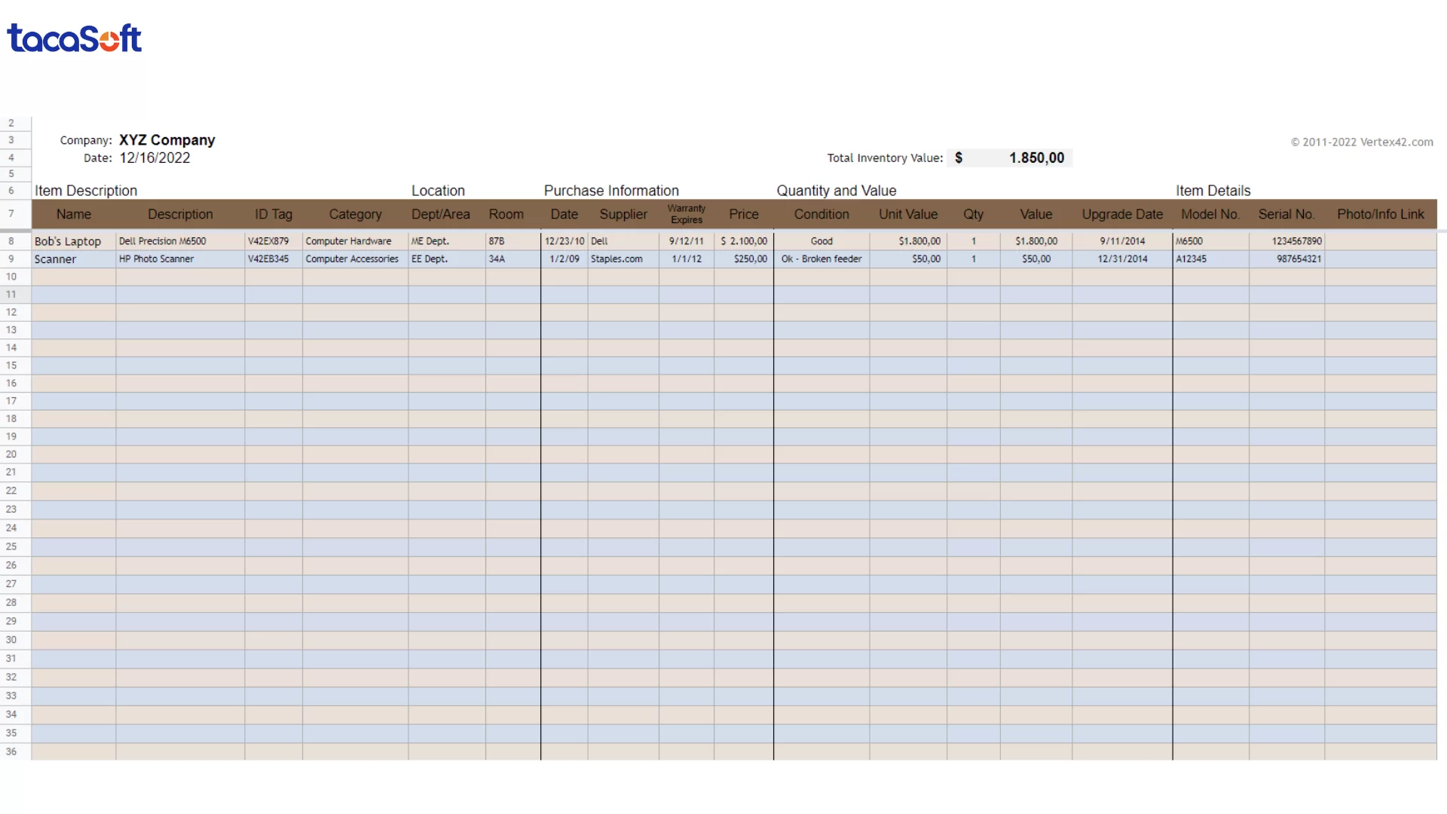This screenshot has height=814, width=1447.
Task: Click the Ok - Broken feeder condition cell
Action: [821, 259]
